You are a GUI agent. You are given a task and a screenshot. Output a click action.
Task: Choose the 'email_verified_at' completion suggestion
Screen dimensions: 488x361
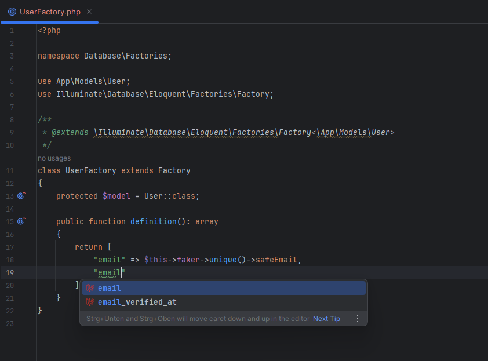224,302
